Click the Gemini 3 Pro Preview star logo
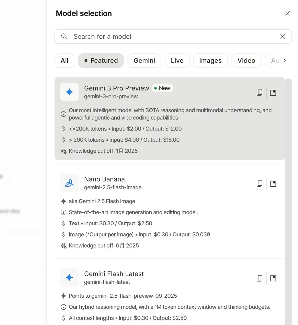This screenshot has width=298, height=325. (x=69, y=92)
